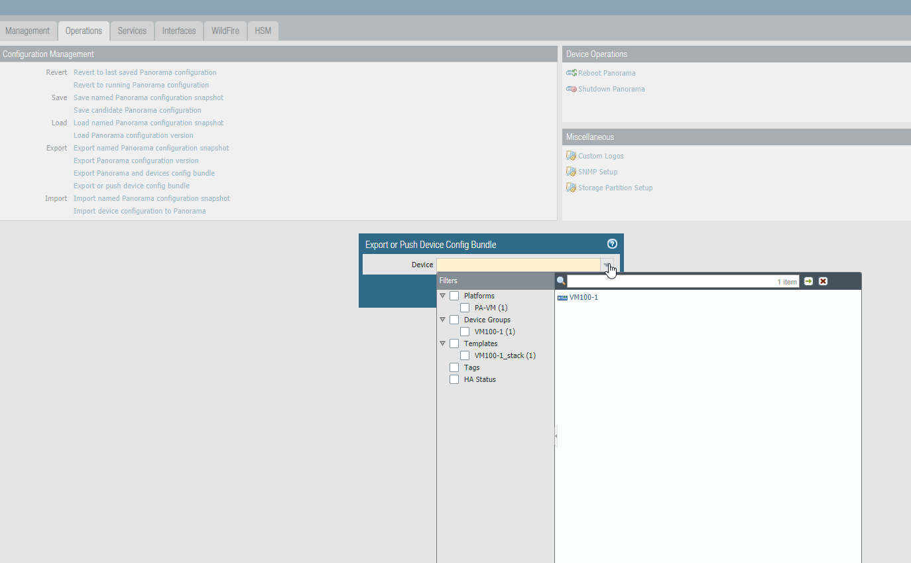Check the Tags filter checkbox

(454, 367)
